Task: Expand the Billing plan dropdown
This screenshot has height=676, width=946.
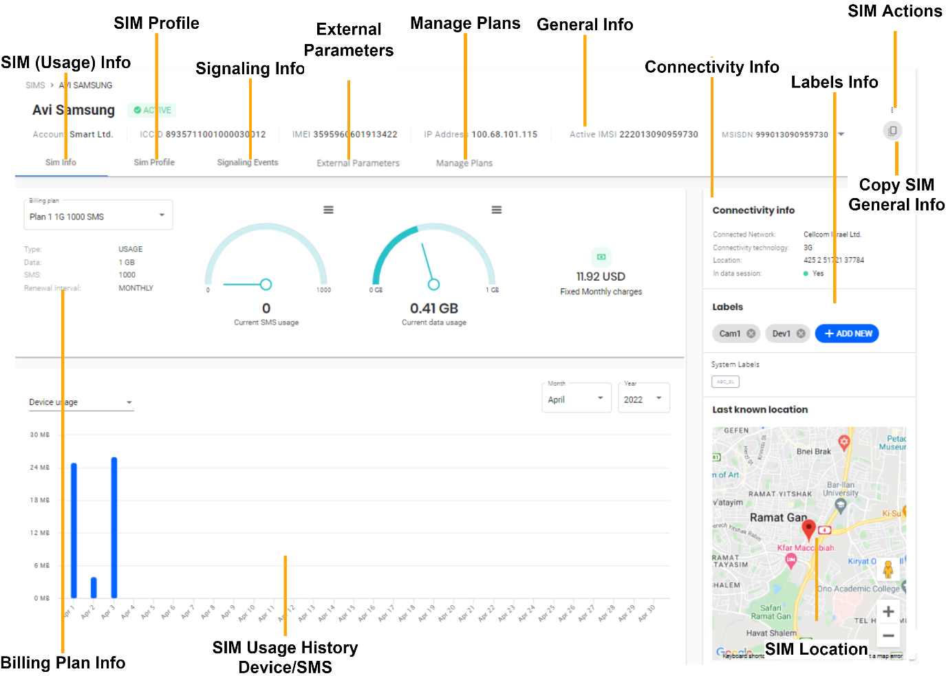Action: 162,215
